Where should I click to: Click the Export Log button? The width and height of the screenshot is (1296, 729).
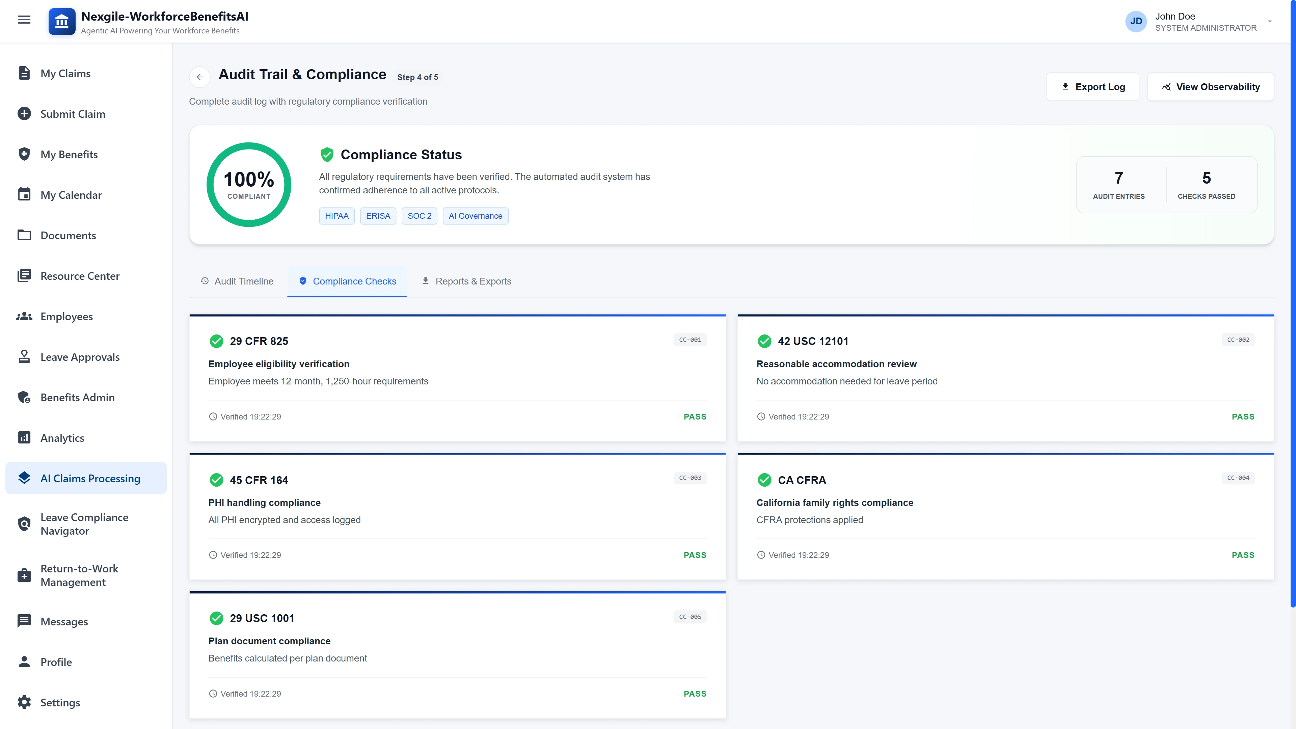1092,86
